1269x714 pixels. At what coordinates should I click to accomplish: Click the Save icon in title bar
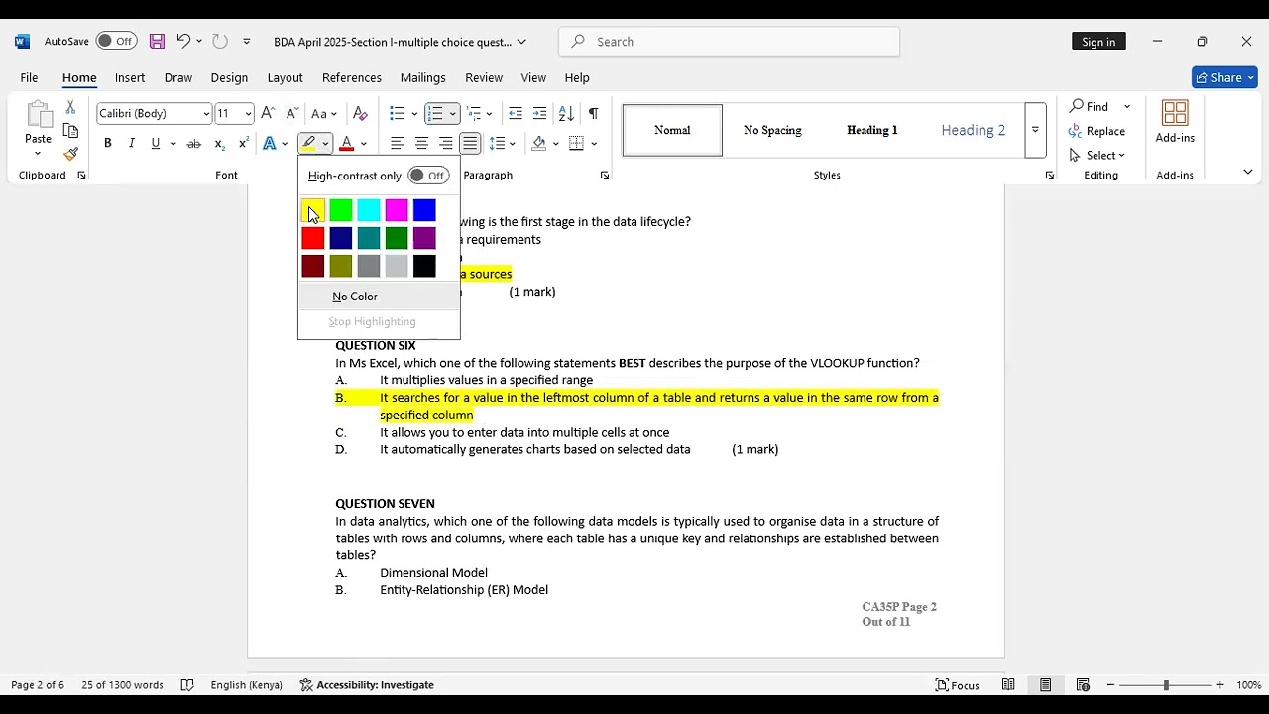pyautogui.click(x=157, y=42)
